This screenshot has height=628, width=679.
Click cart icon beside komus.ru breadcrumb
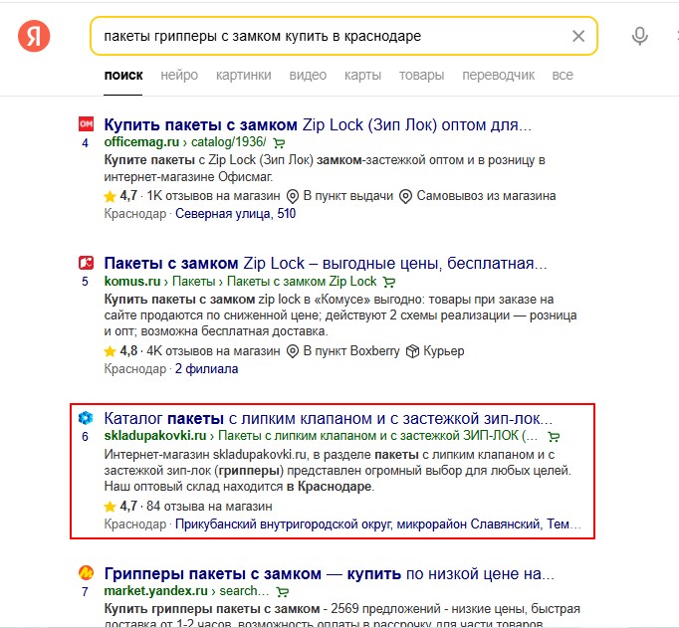[389, 283]
